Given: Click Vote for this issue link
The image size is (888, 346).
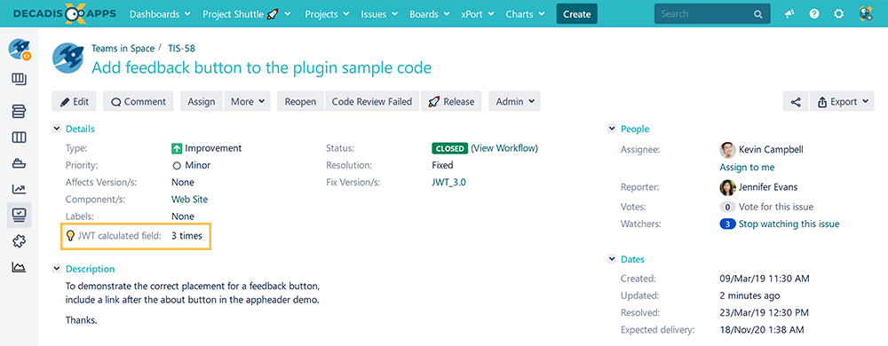Looking at the screenshot, I should click(x=776, y=207).
